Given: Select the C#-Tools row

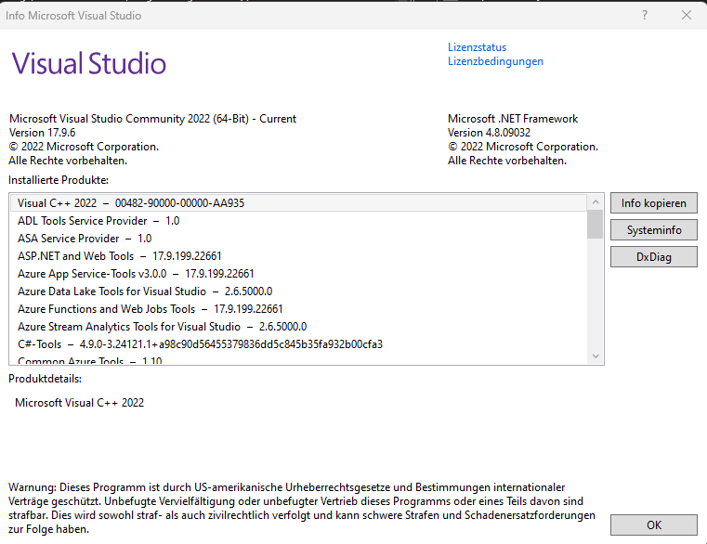Looking at the screenshot, I should pos(298,344).
